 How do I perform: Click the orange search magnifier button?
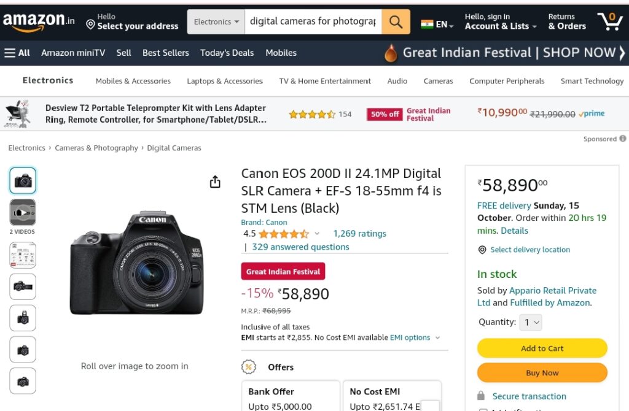click(396, 21)
